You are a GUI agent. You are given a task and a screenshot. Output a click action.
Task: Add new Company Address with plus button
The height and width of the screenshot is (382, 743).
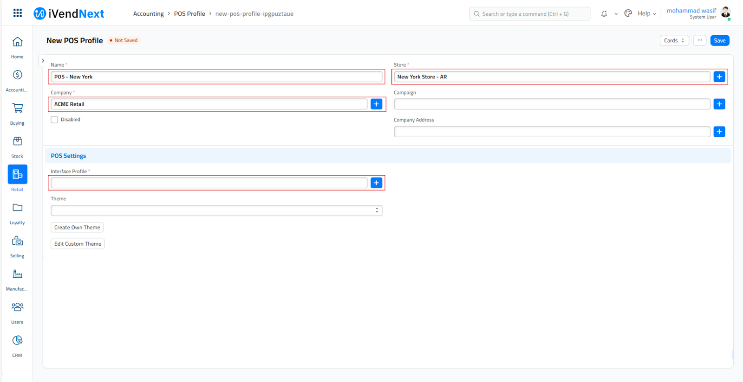click(719, 132)
